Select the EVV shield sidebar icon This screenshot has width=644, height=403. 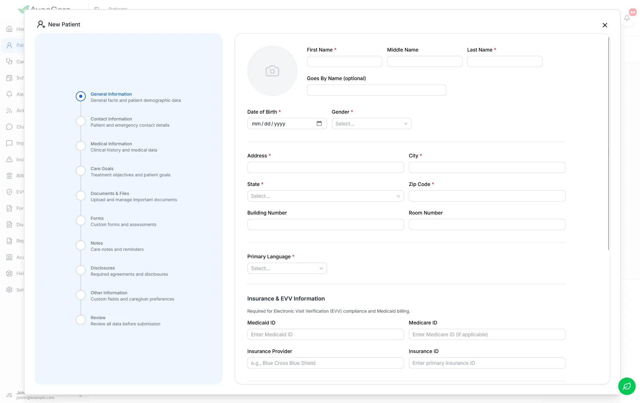tap(9, 192)
